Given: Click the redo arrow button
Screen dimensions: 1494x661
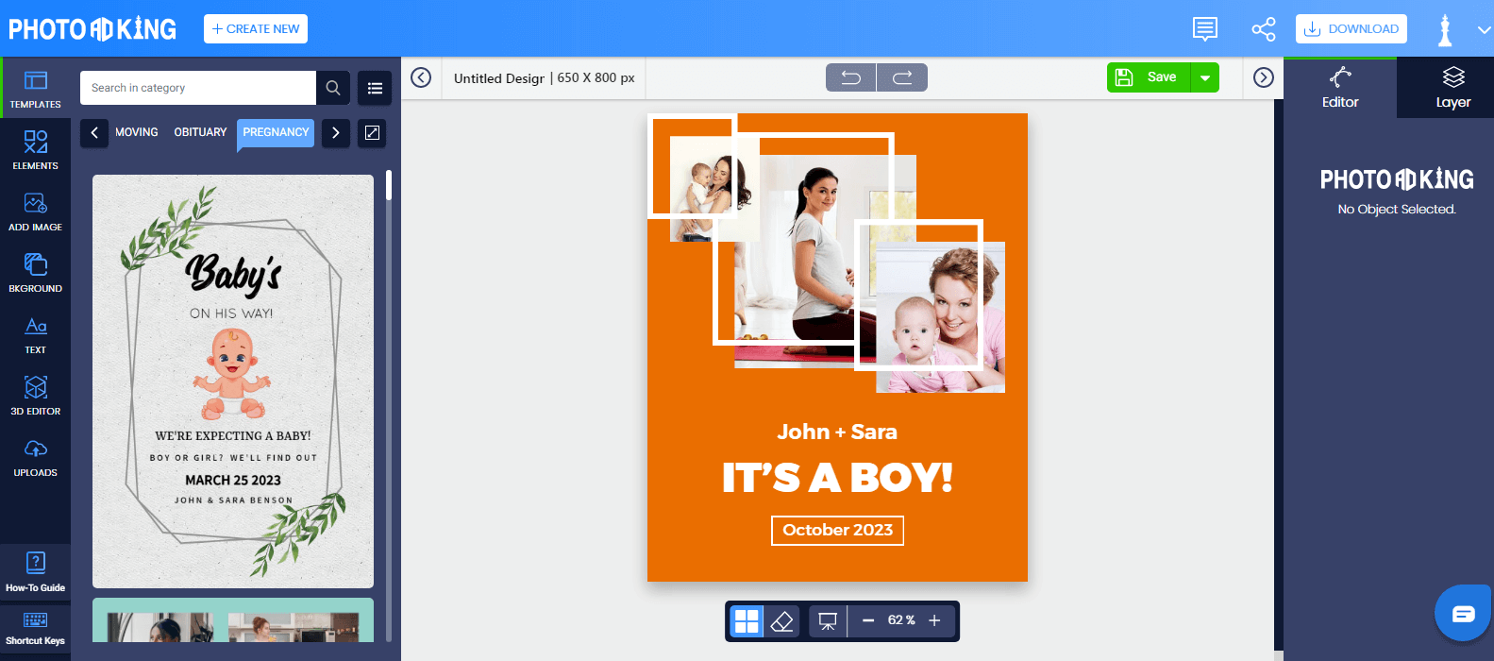Looking at the screenshot, I should click(x=902, y=77).
